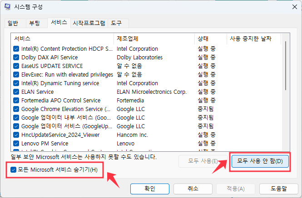The width and height of the screenshot is (302, 198).
Task: Select 중지됨 status of Google Chrome Elevation Service
Action: [206, 109]
